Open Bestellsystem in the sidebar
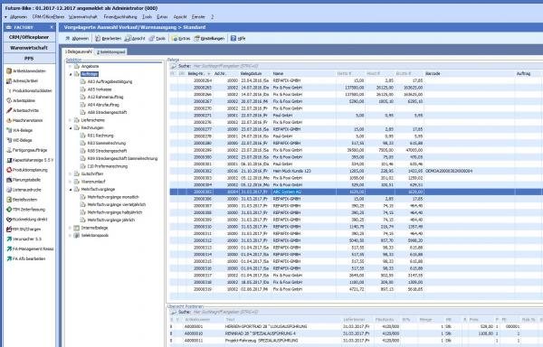 tap(22, 200)
